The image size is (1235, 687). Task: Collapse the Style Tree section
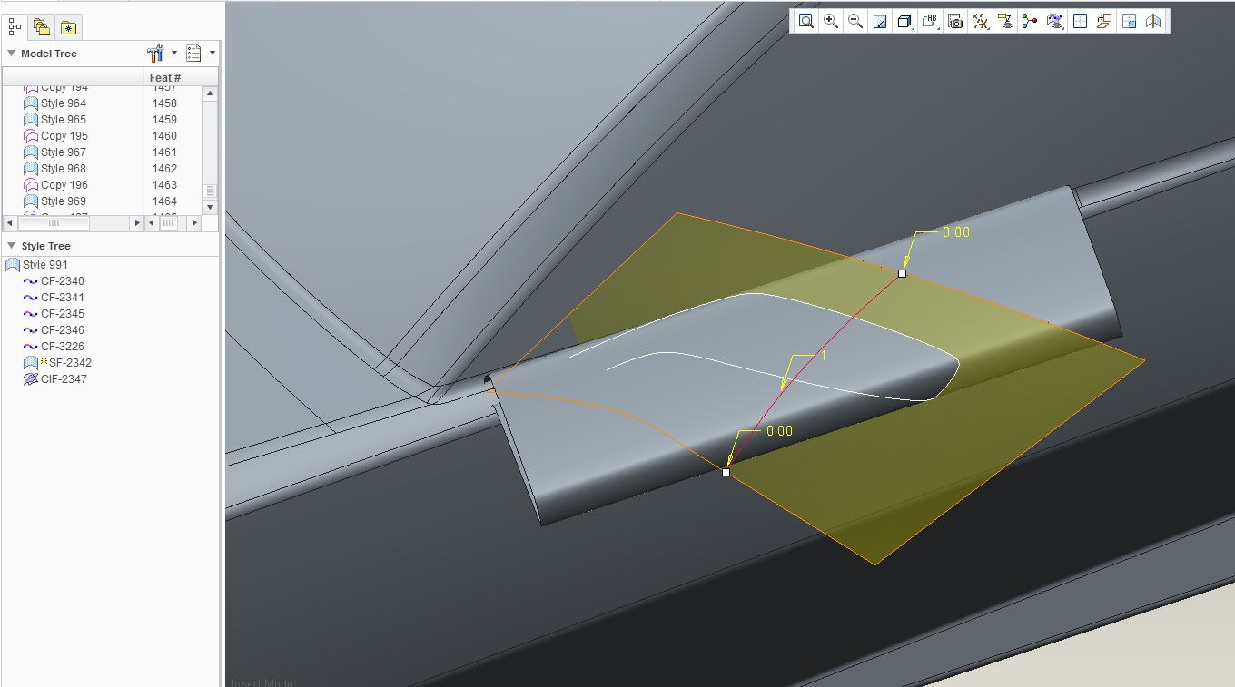point(12,246)
